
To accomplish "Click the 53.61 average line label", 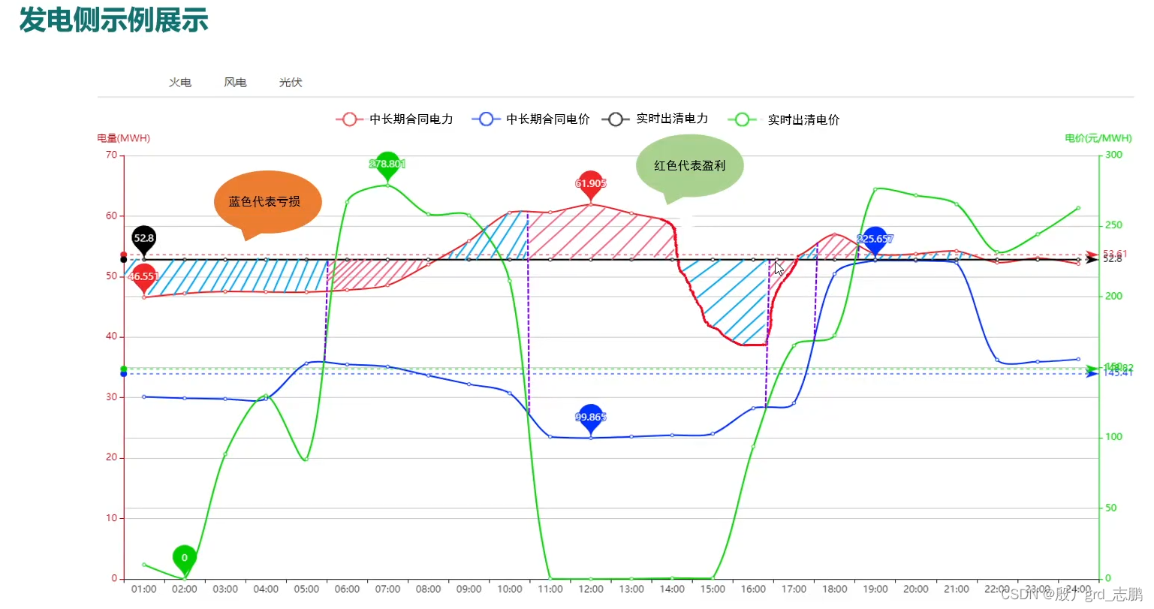I will (1115, 254).
